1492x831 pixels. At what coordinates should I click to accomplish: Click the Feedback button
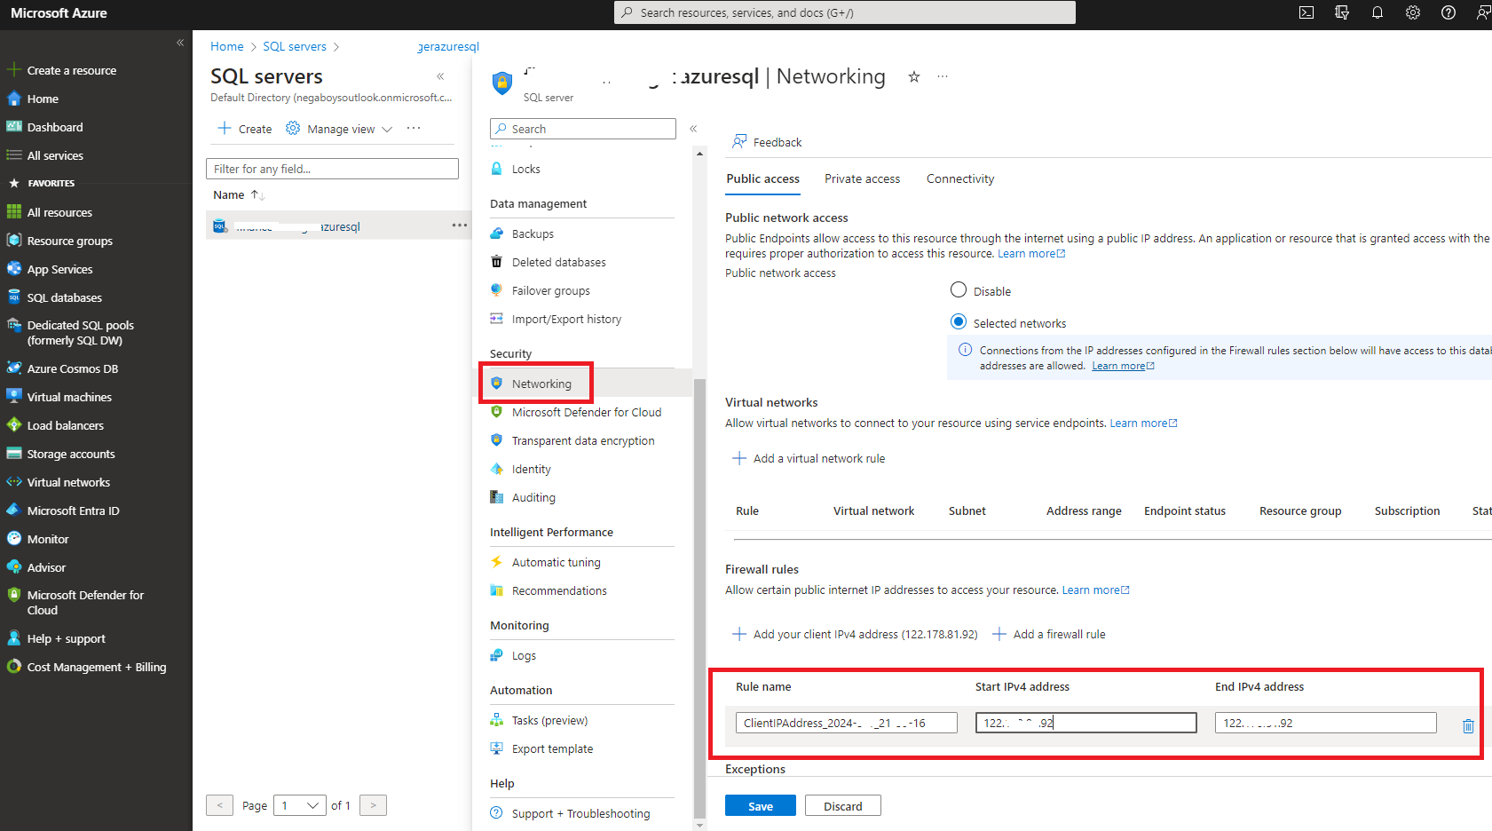(x=767, y=142)
